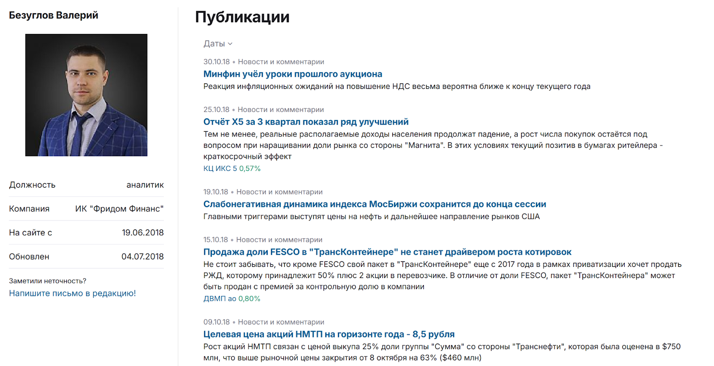The image size is (714, 366).
Task: Click summary text Главными триггерами выступят цены
Action: [x=372, y=217]
